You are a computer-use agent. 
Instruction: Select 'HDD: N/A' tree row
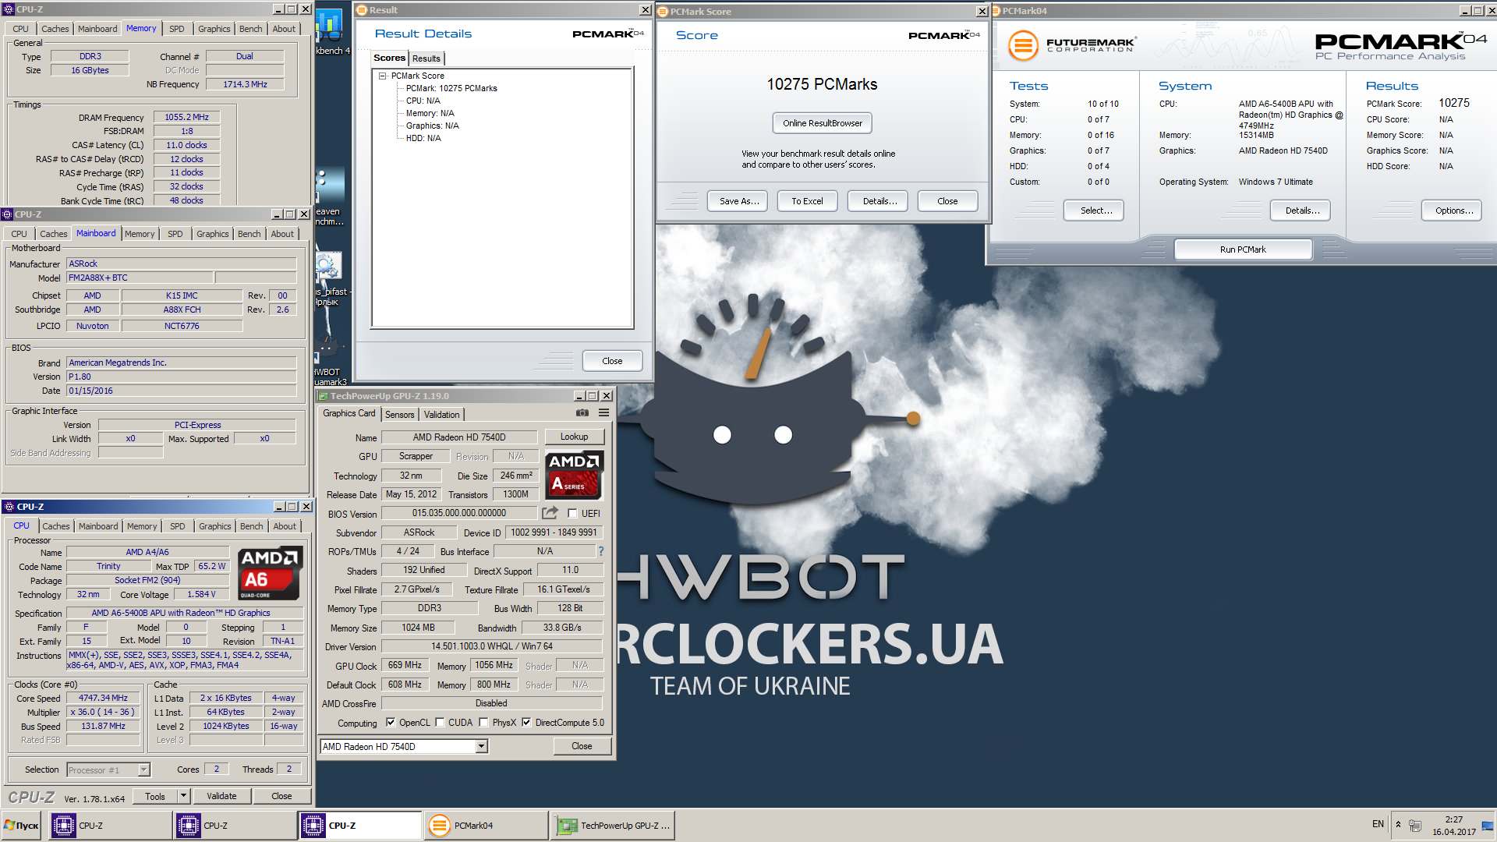(423, 138)
